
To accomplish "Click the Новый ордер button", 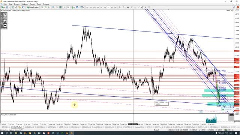I will tap(33, 7).
